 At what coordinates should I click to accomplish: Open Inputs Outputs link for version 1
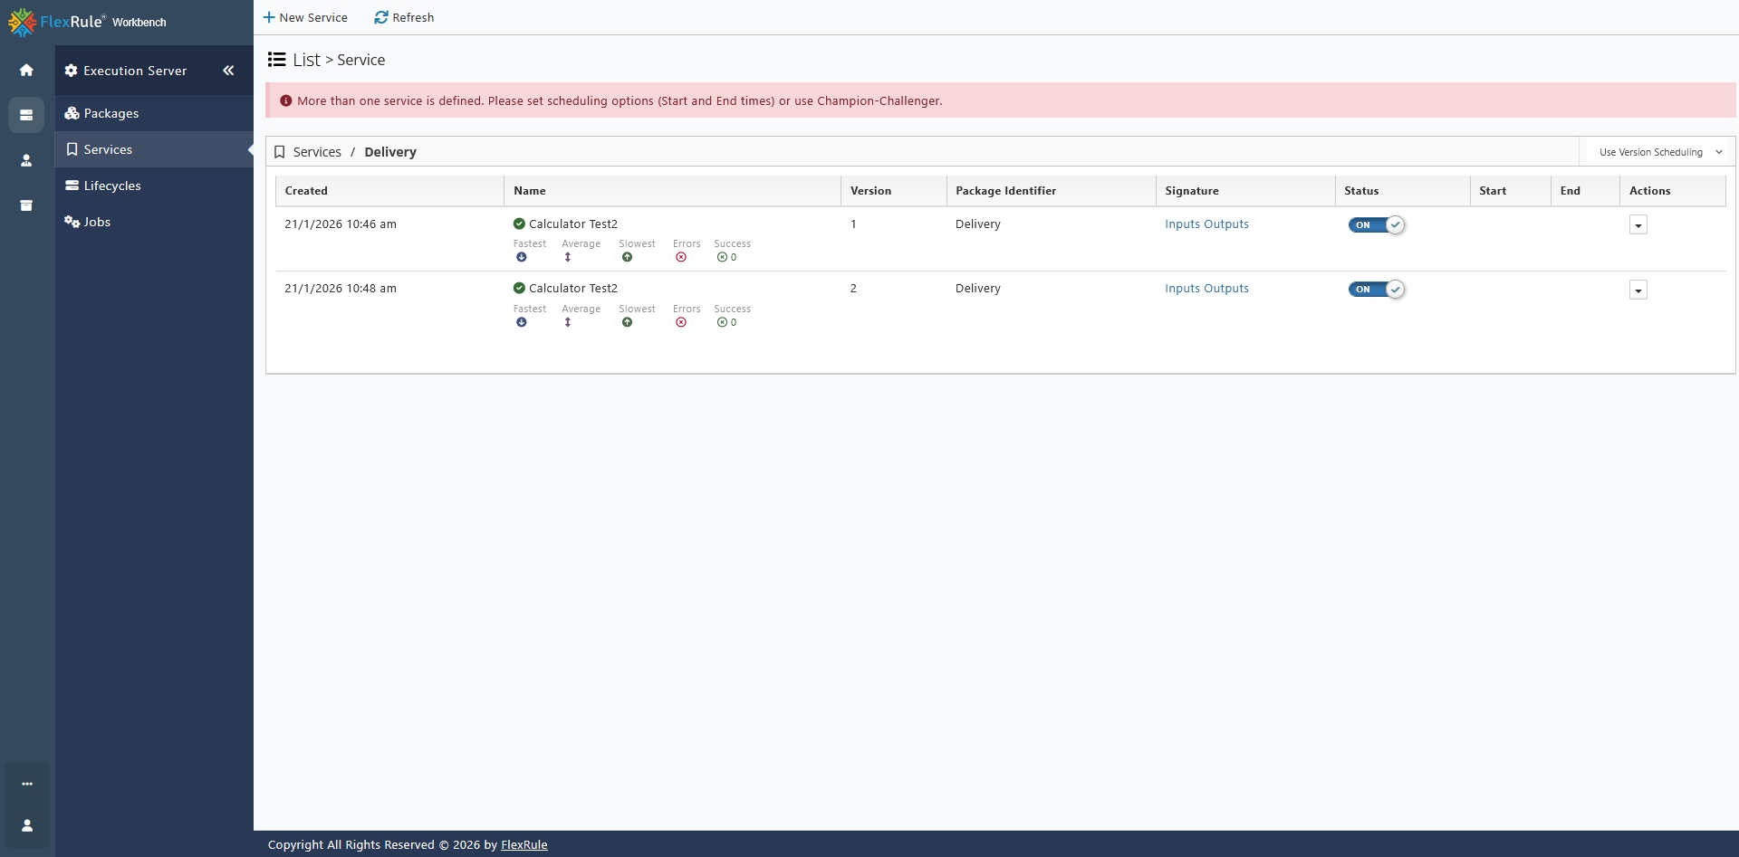(x=1206, y=224)
